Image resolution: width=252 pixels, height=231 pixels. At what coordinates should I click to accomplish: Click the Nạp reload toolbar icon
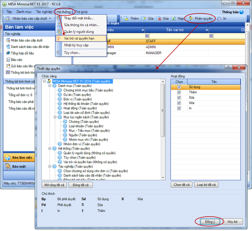pos(174,18)
